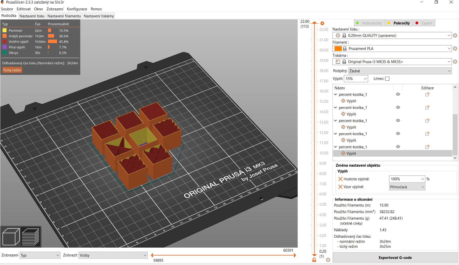Toggle the lock icon below the vertical layer slider
The height and width of the screenshot is (265, 459).
(314, 260)
